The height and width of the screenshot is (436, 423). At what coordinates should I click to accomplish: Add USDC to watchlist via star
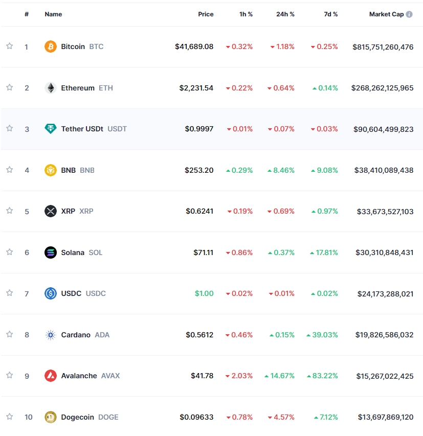click(9, 293)
